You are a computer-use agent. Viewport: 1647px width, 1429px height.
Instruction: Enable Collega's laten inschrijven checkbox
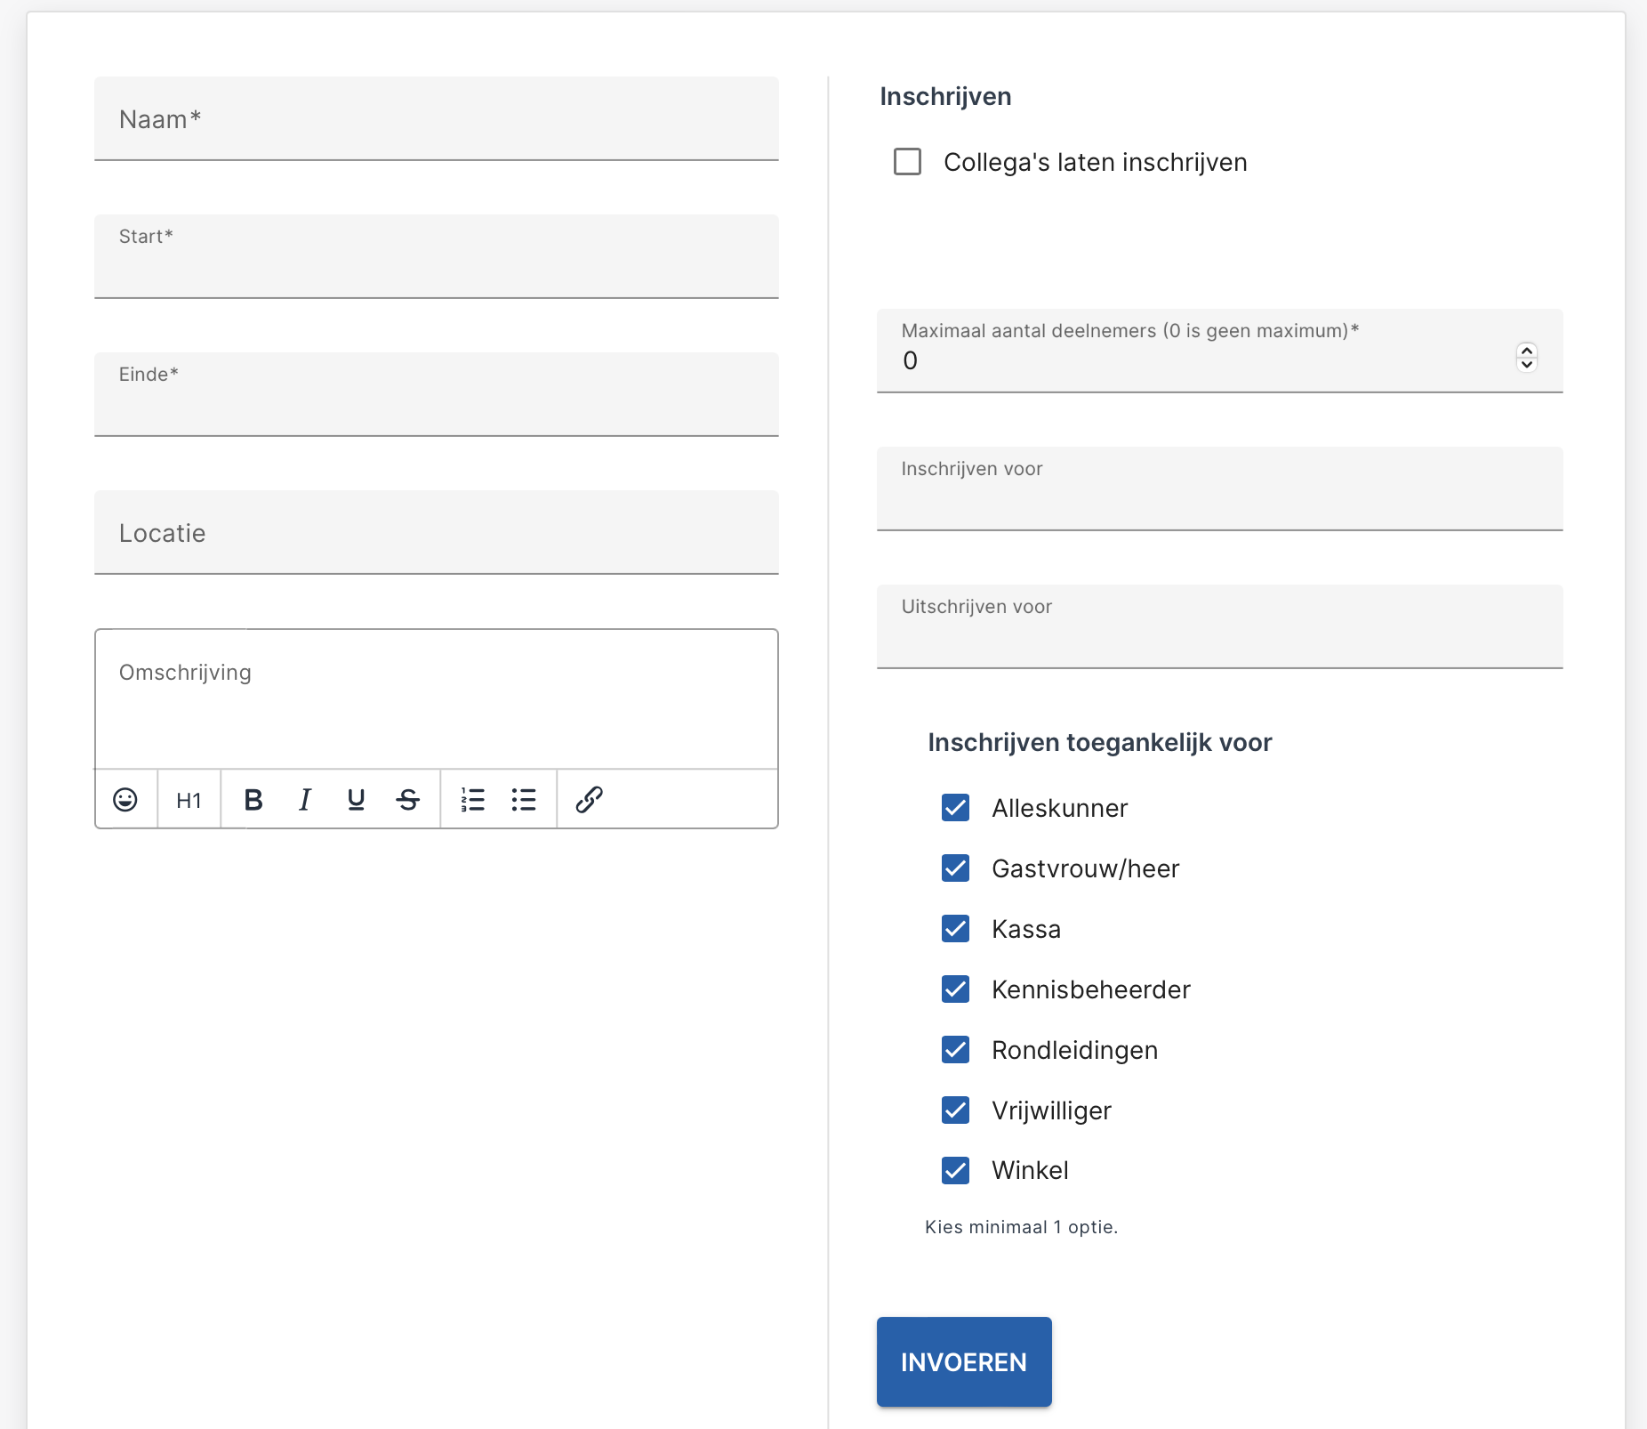click(907, 162)
